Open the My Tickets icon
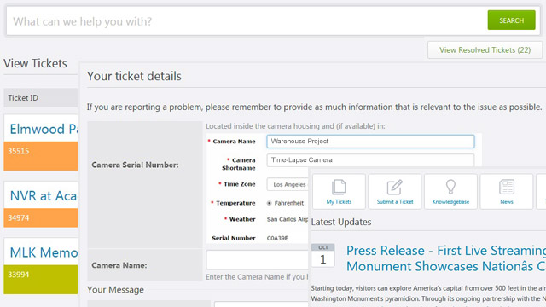 [339, 191]
